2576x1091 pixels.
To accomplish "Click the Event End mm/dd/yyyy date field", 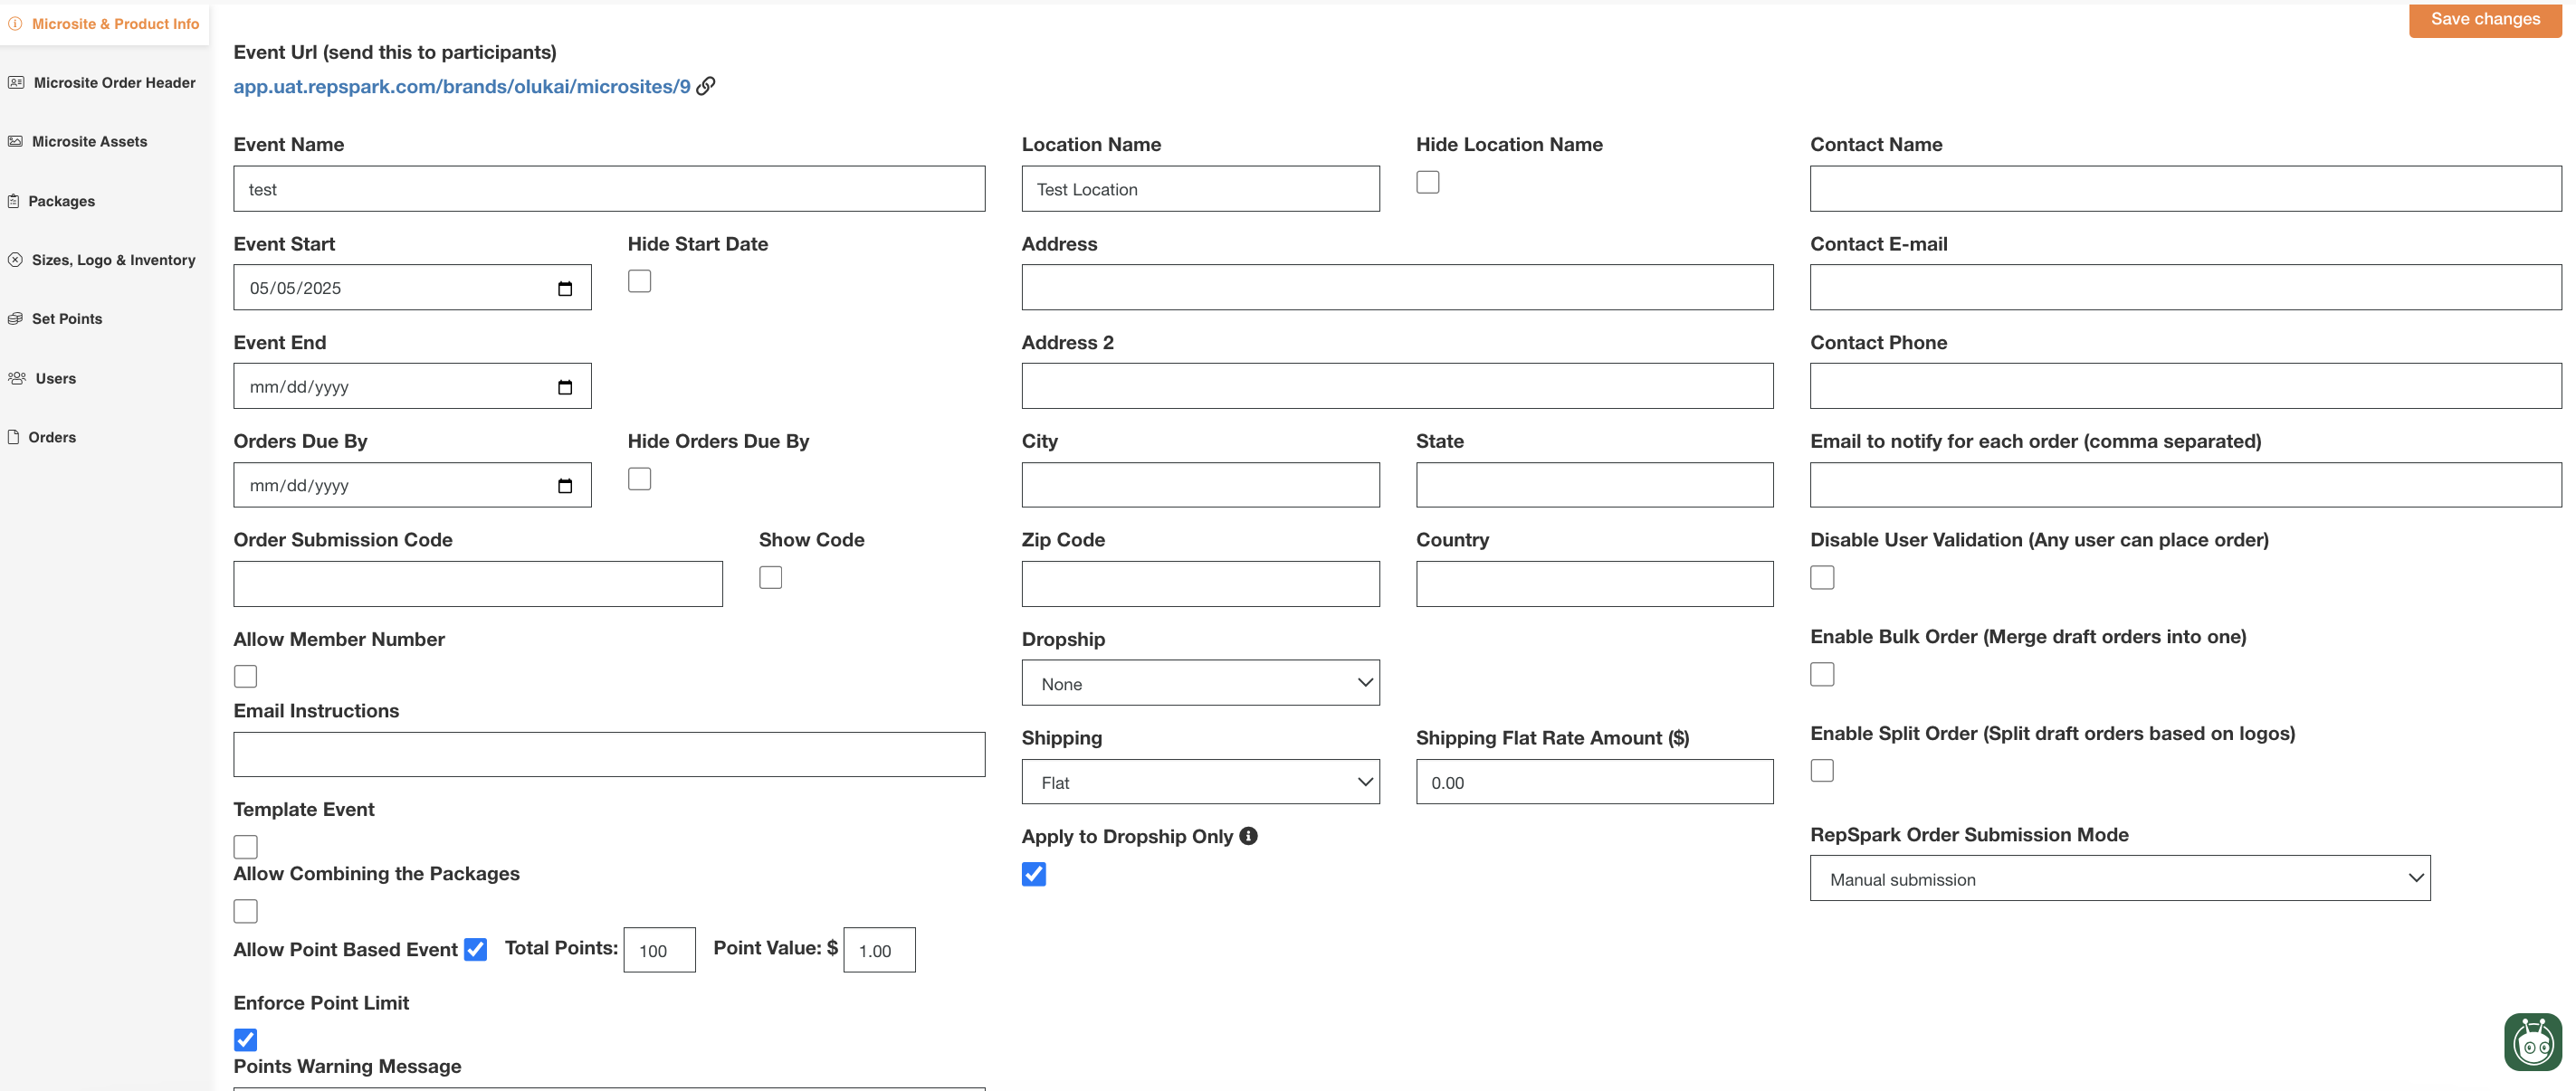I will (412, 385).
